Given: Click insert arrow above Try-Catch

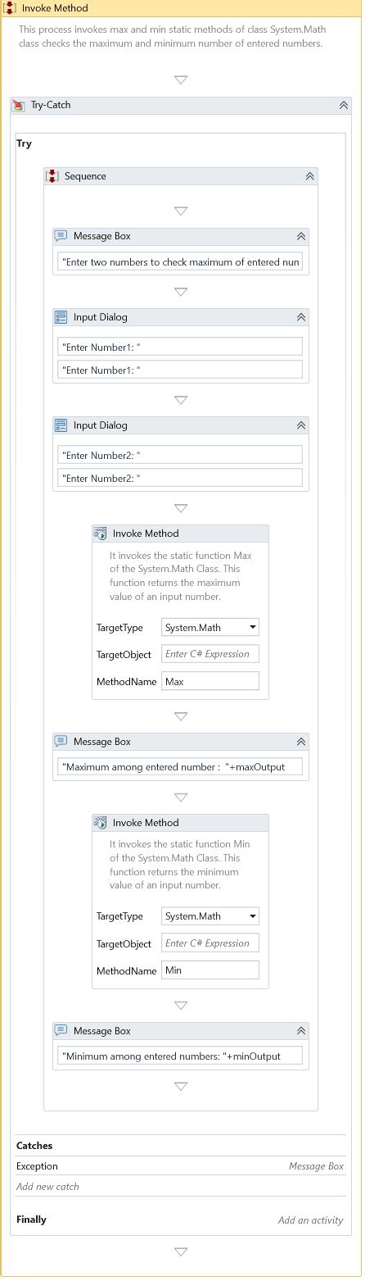Looking at the screenshot, I should point(181,80).
